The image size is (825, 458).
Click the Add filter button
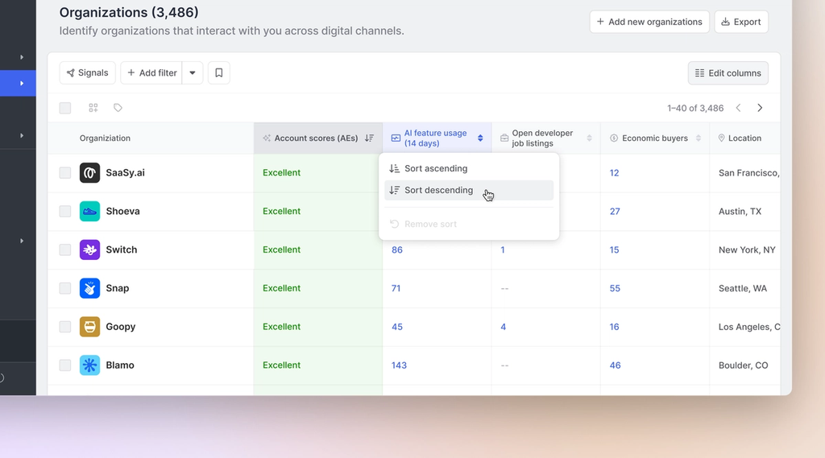pyautogui.click(x=151, y=72)
